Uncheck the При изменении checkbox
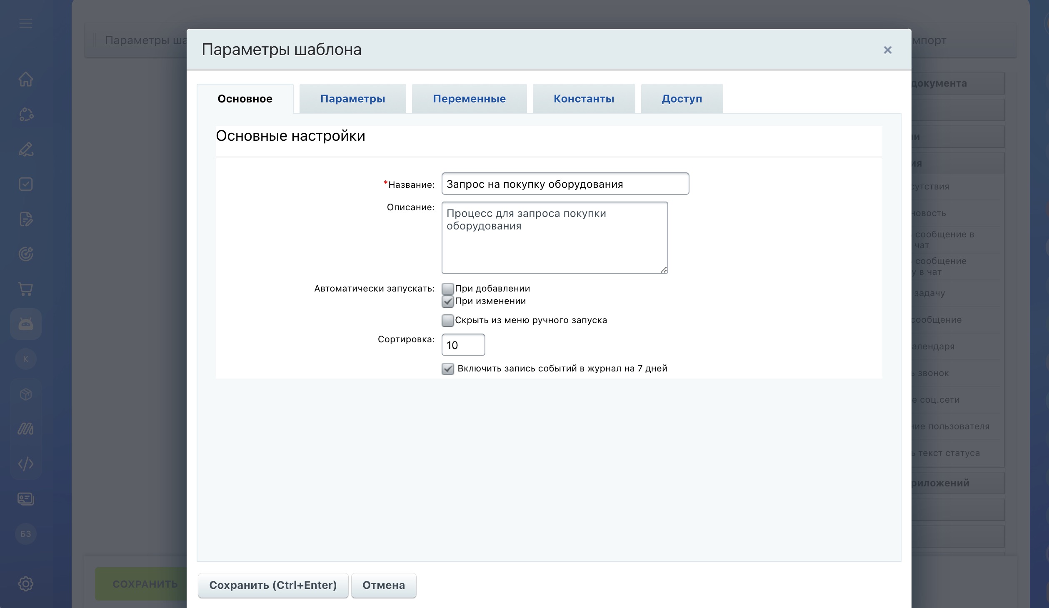The image size is (1049, 608). coord(448,301)
